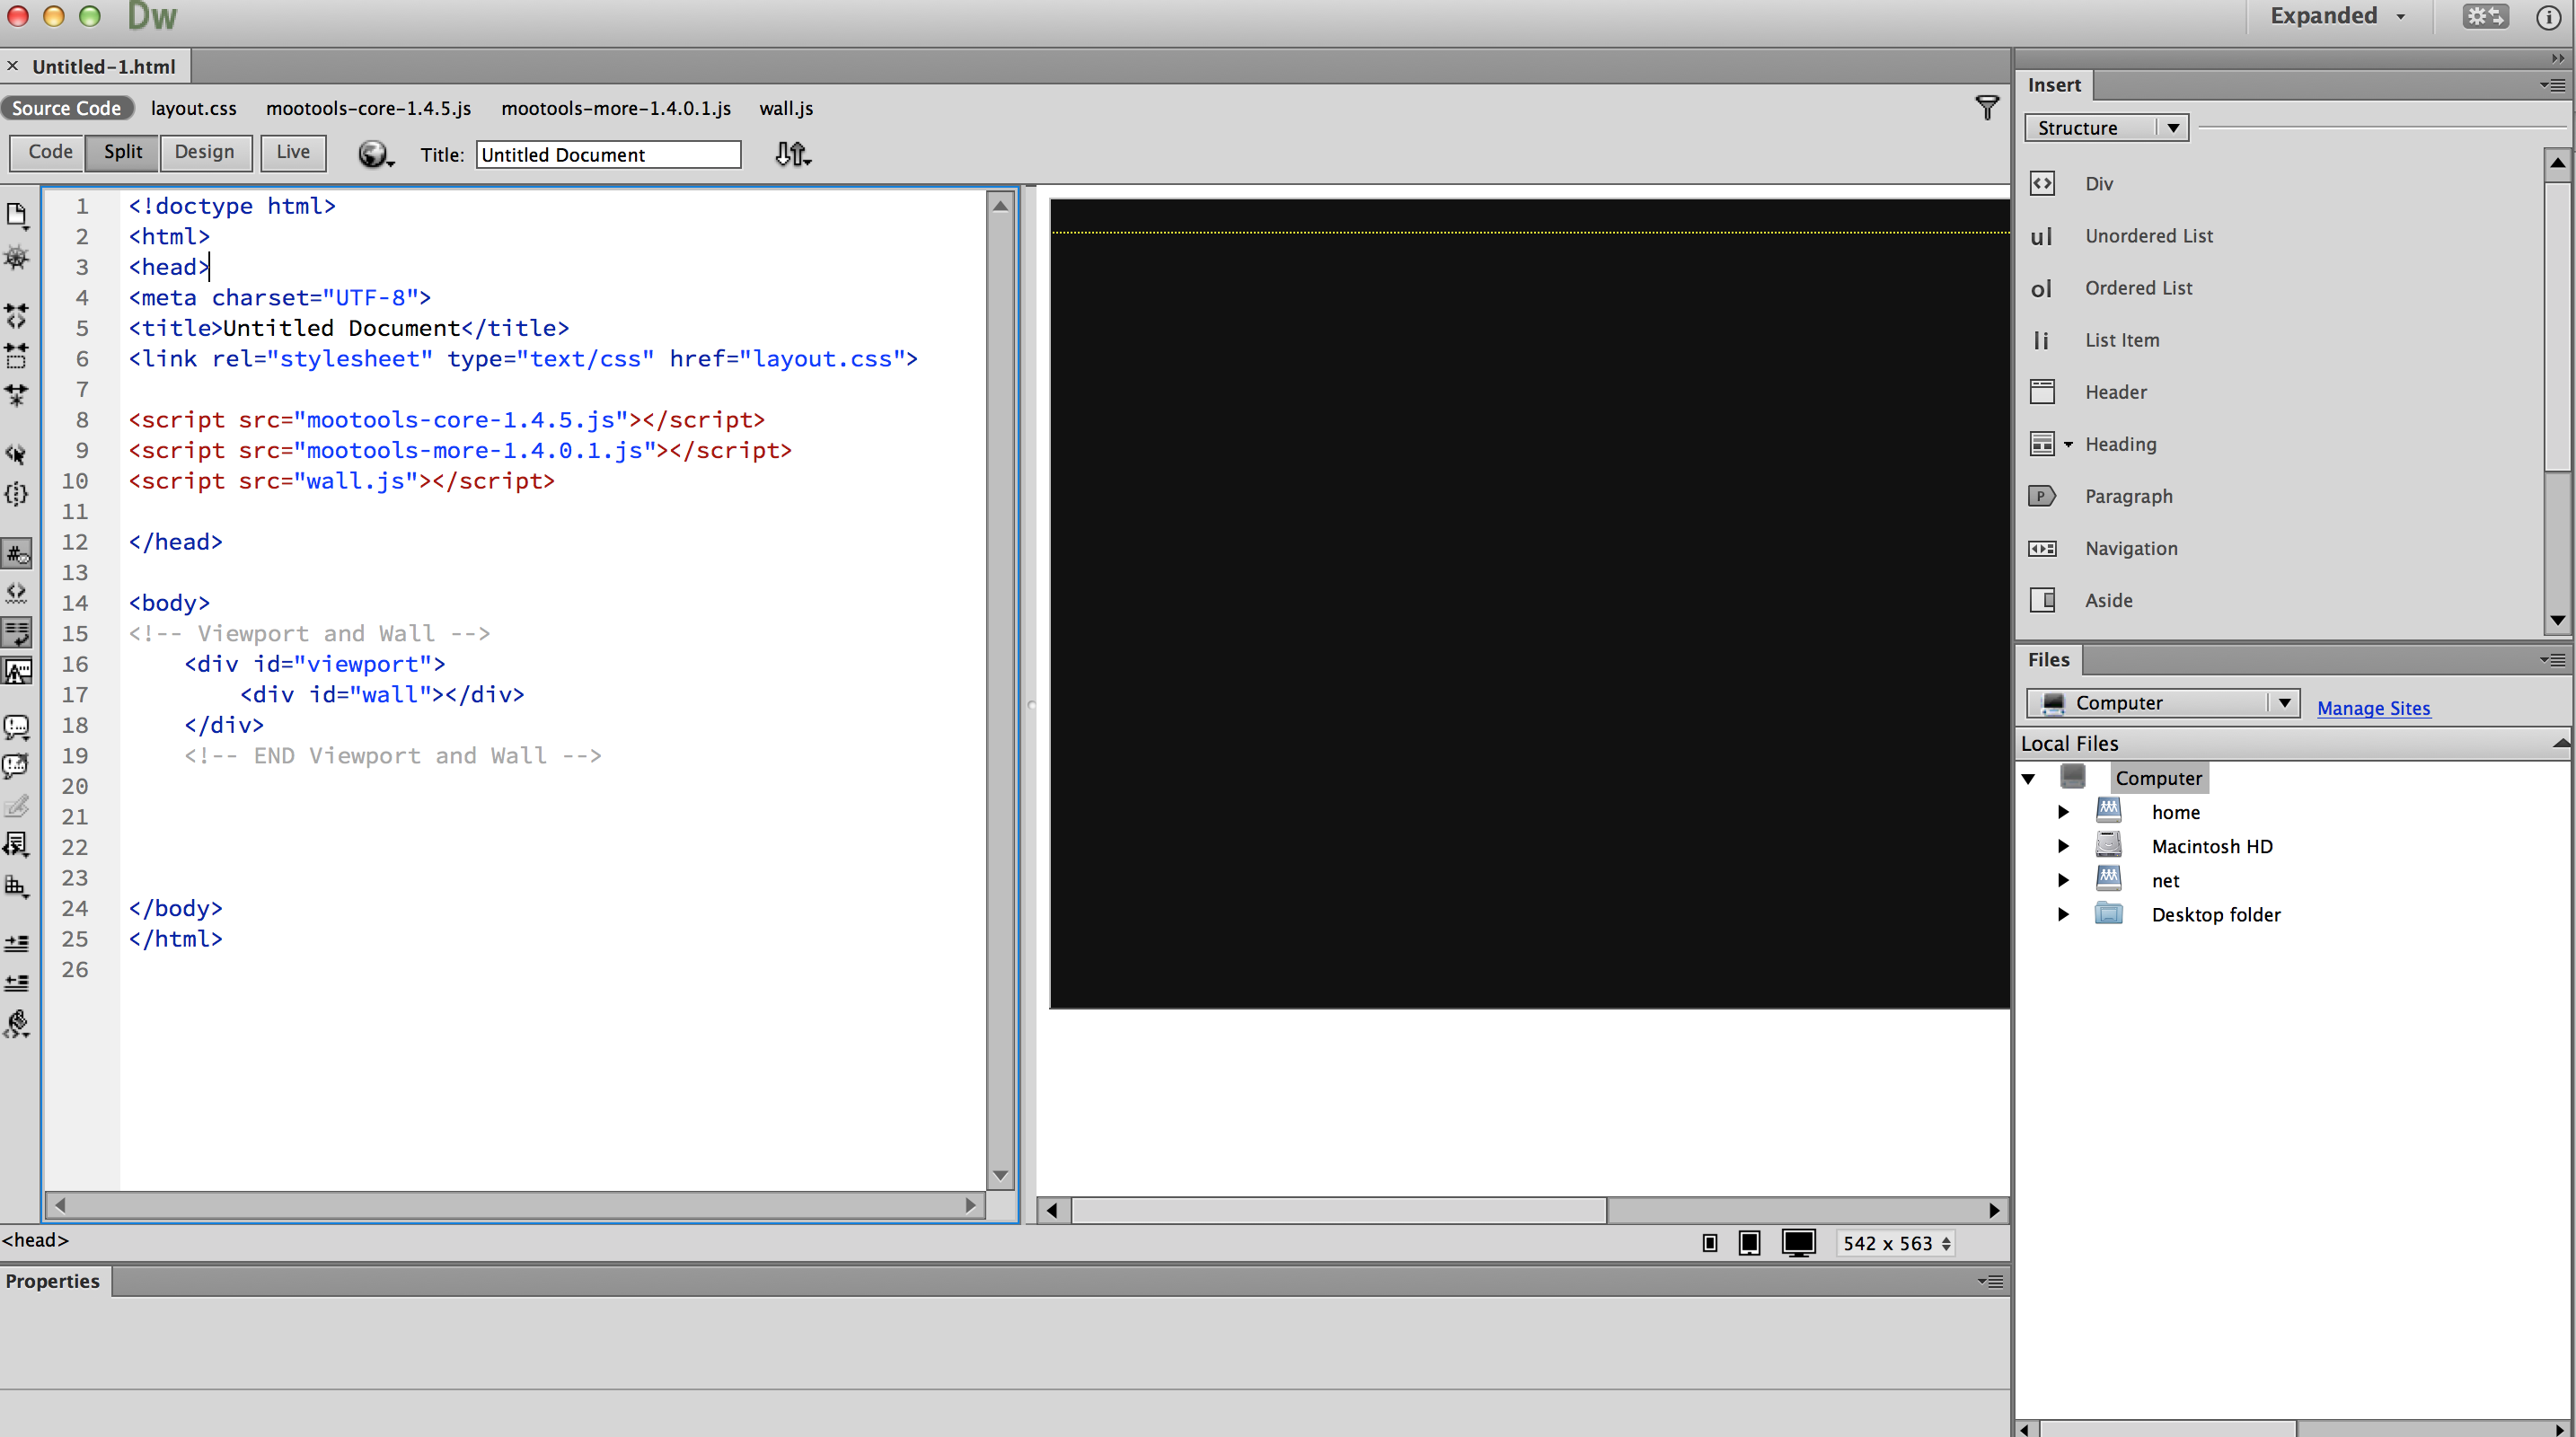Open the 542 x 563 window size menu
Image resolution: width=2576 pixels, height=1437 pixels.
pos(1896,1243)
